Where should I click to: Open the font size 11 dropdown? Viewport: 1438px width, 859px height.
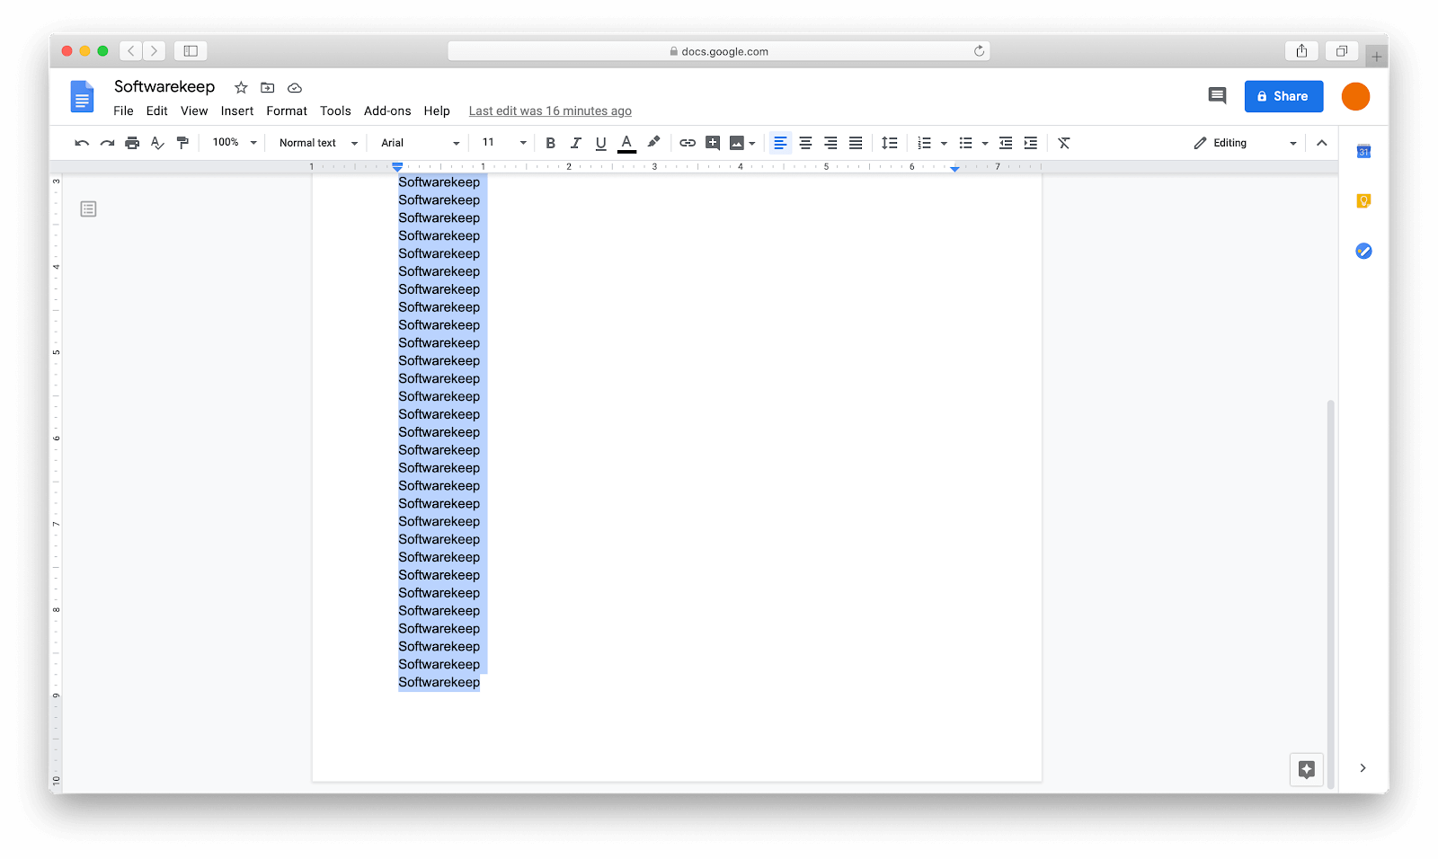click(x=504, y=143)
